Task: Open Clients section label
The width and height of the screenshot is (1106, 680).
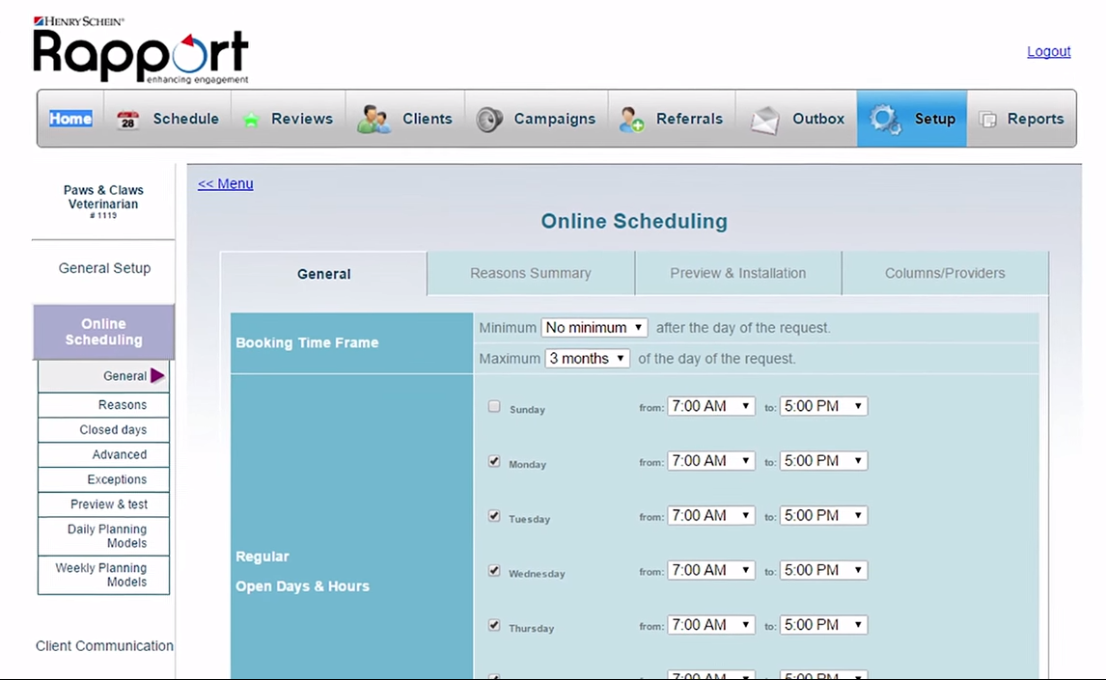Action: tap(428, 119)
